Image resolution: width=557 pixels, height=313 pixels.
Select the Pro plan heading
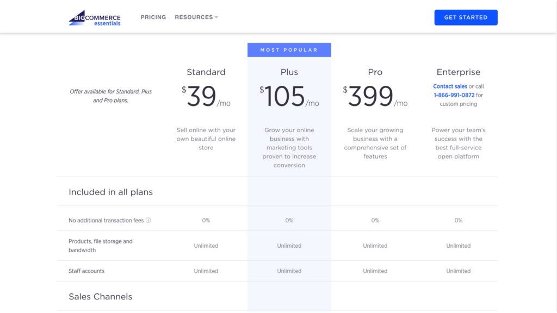375,72
